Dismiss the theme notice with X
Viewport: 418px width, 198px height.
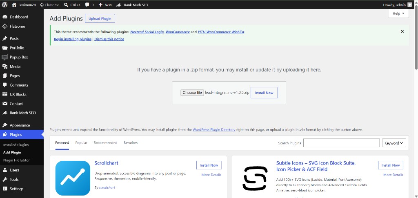[x=402, y=31]
